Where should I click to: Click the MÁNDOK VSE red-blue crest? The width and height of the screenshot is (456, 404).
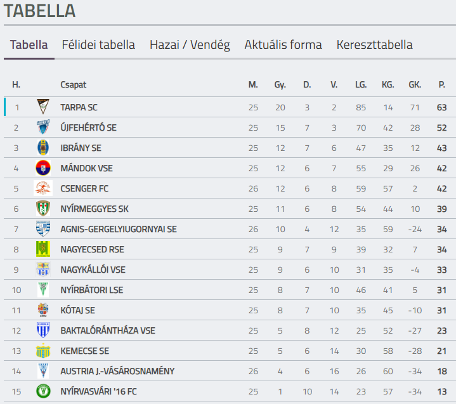(43, 168)
